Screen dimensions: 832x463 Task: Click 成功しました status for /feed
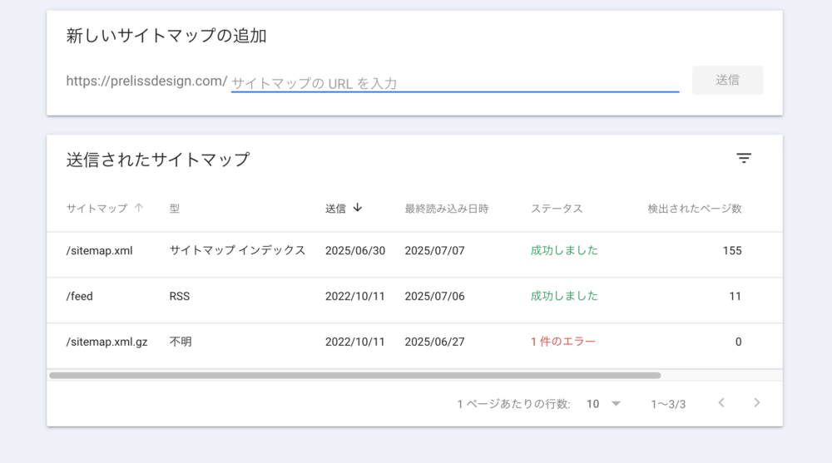[x=564, y=296]
